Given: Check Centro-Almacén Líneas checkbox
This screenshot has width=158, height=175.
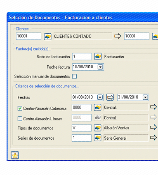Looking at the screenshot, I should click(x=20, y=119).
